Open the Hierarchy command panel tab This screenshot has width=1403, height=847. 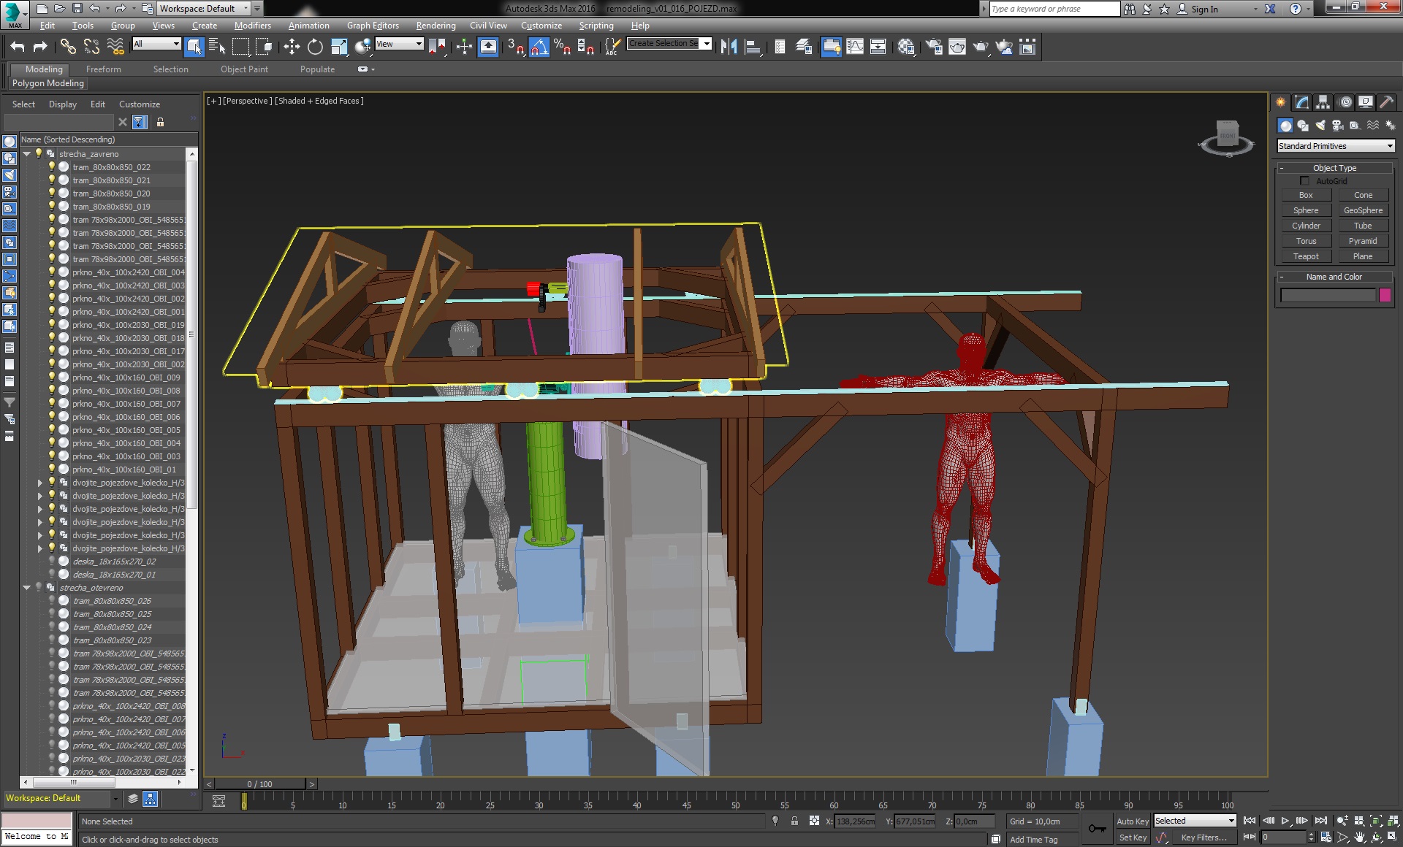(x=1323, y=102)
